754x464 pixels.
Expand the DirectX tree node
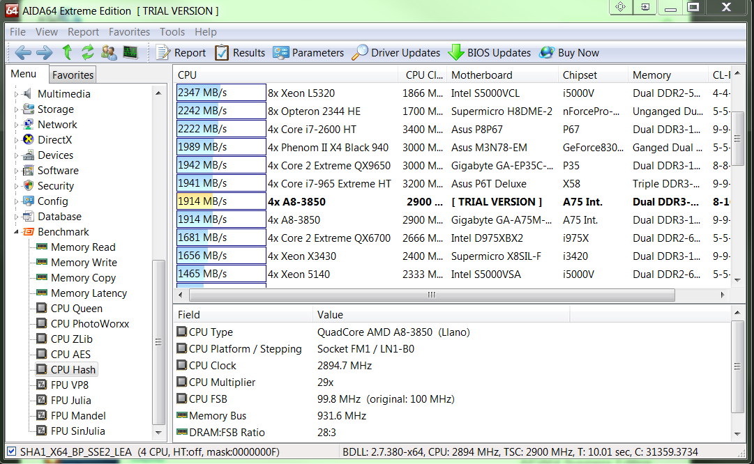[x=16, y=140]
